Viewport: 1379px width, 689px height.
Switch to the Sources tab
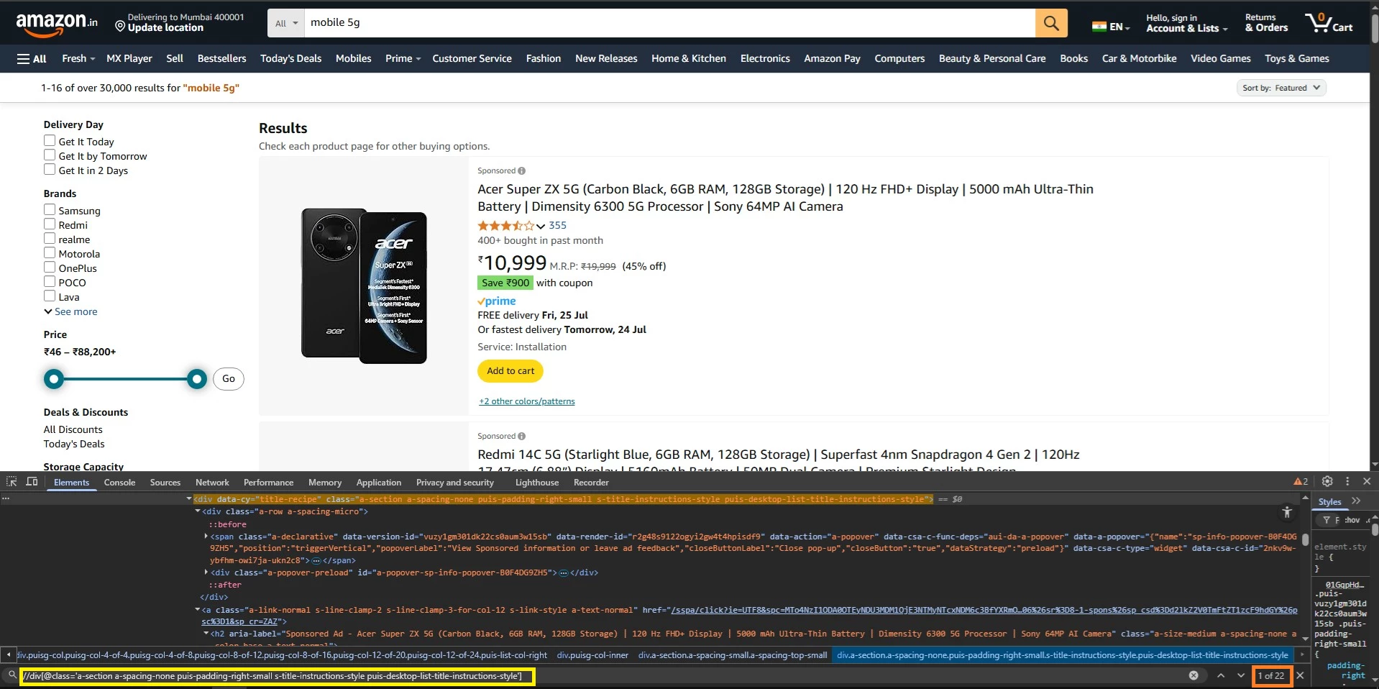[x=165, y=483]
